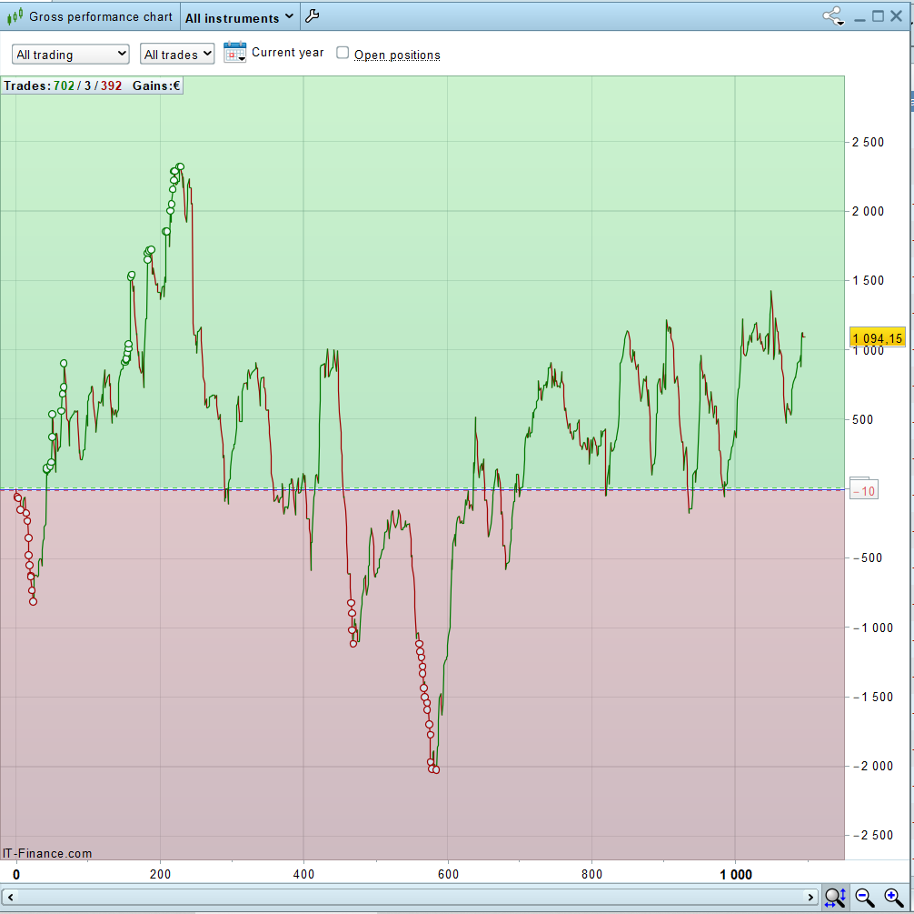Click the -2 000 y-axis label
This screenshot has height=914, width=914.
point(872,767)
